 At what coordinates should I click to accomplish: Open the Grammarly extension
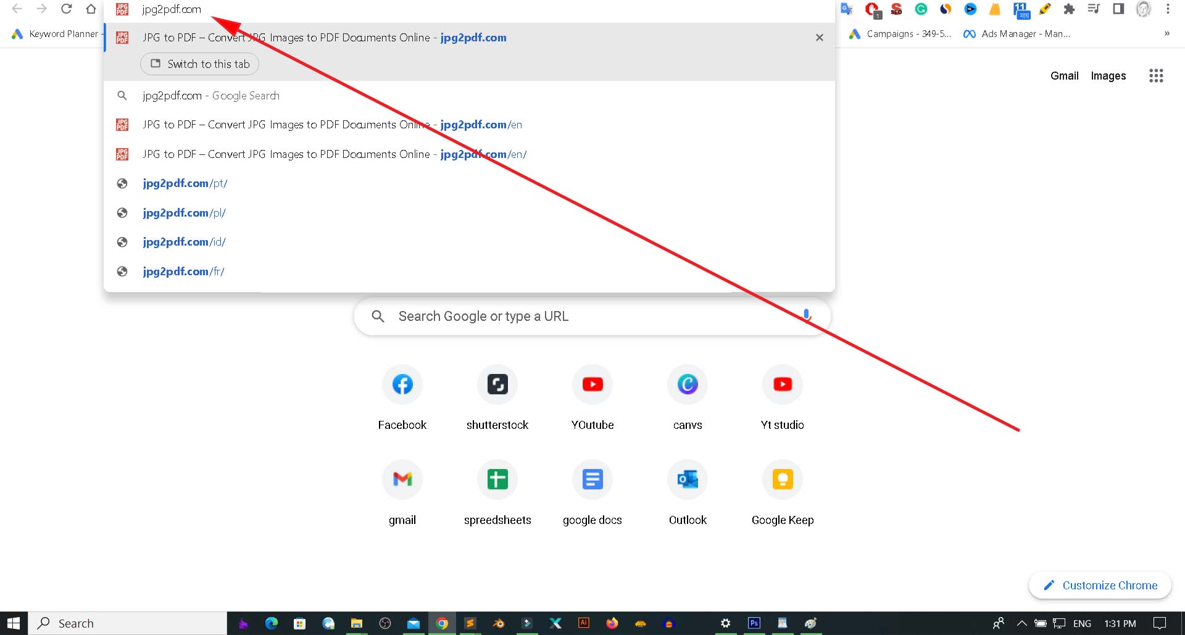pos(921,9)
